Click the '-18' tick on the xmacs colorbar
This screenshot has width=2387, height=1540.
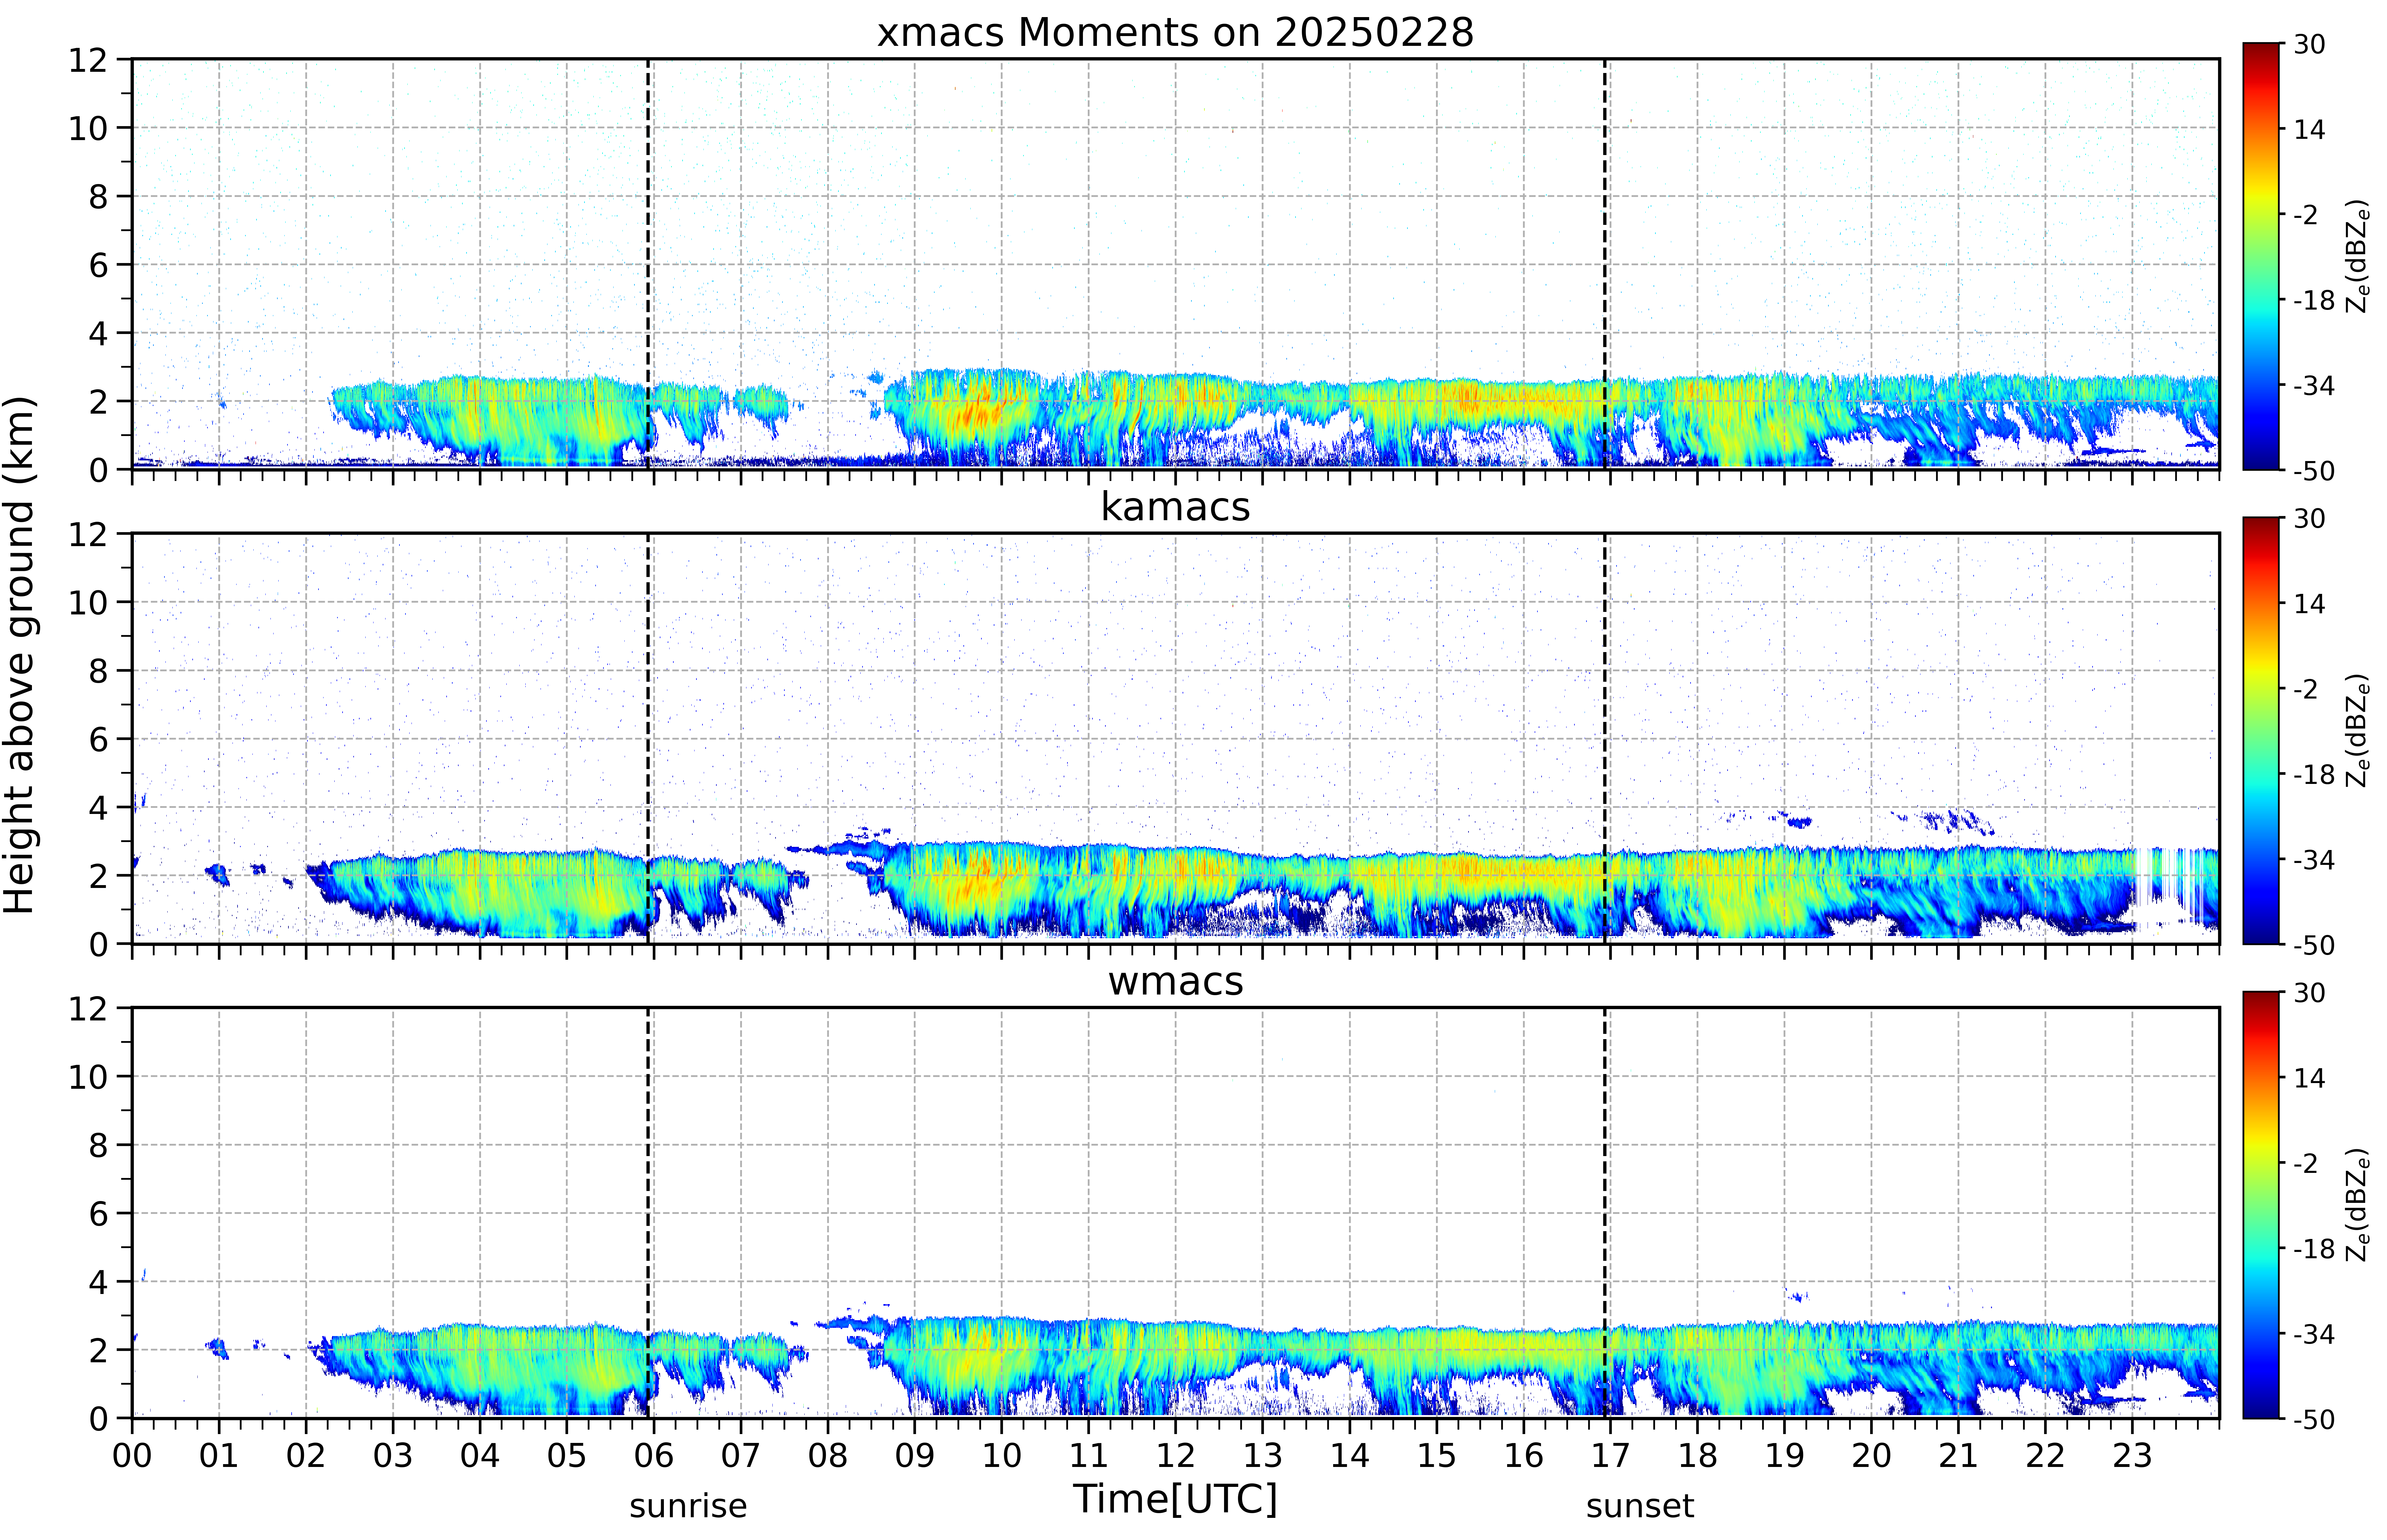point(2314,300)
